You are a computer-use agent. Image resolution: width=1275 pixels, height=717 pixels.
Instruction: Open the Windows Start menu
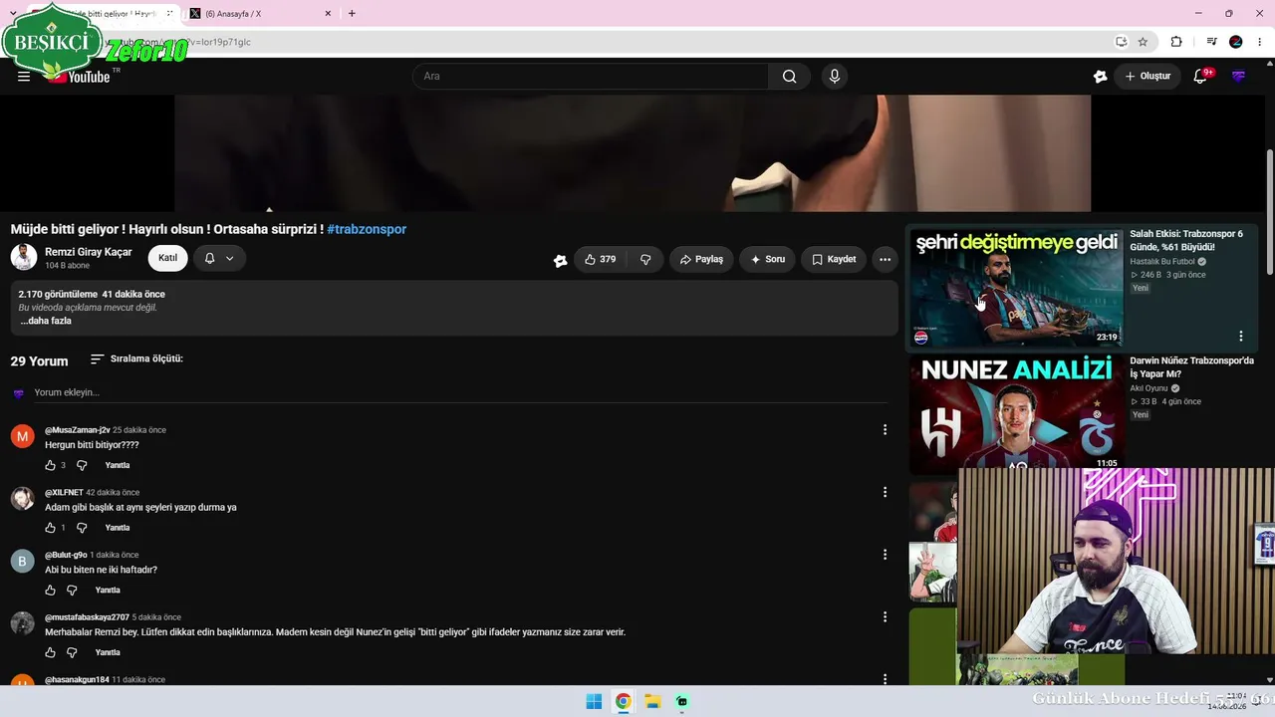(x=594, y=701)
